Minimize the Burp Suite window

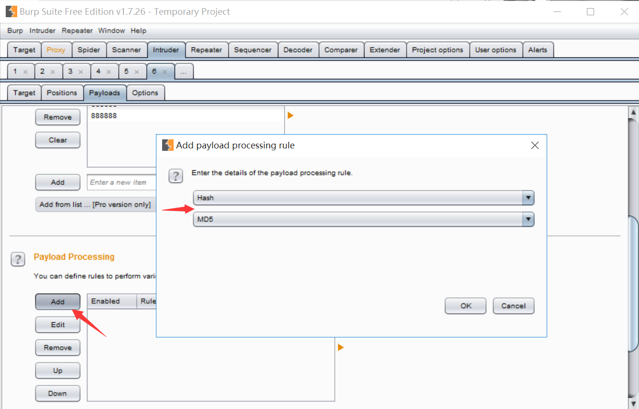click(557, 12)
